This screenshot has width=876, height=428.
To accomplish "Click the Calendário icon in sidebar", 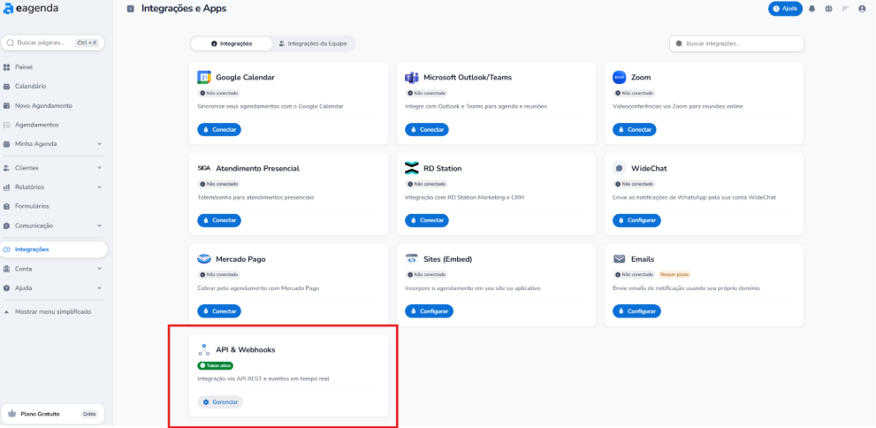I will pyautogui.click(x=7, y=87).
